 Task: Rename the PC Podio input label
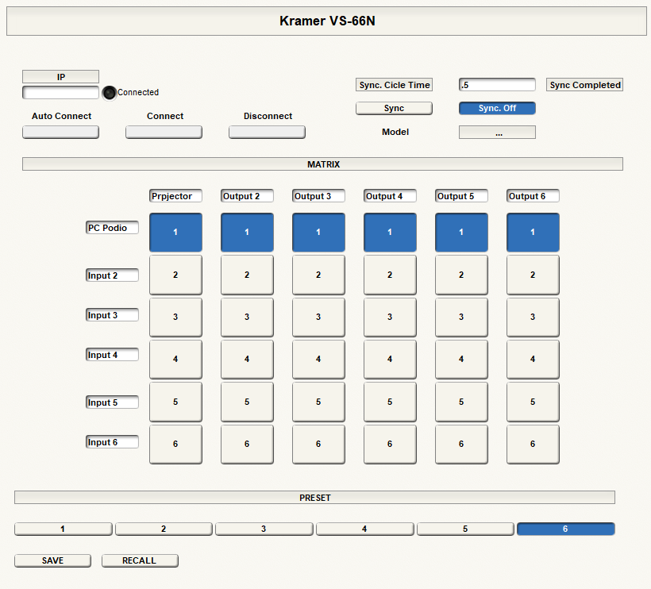point(112,228)
